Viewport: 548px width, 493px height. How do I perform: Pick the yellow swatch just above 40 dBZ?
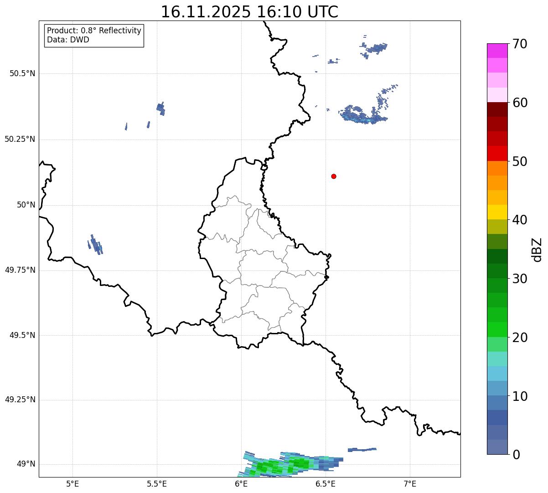497,212
